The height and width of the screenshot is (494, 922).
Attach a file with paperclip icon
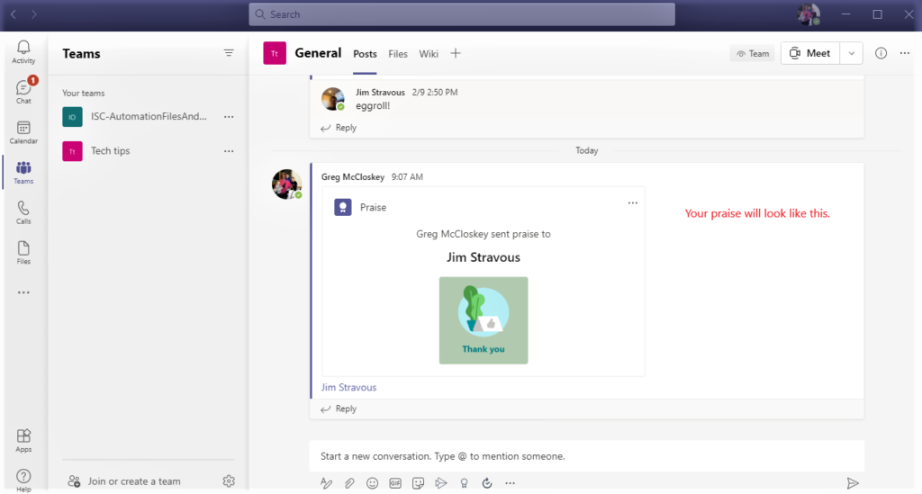349,483
